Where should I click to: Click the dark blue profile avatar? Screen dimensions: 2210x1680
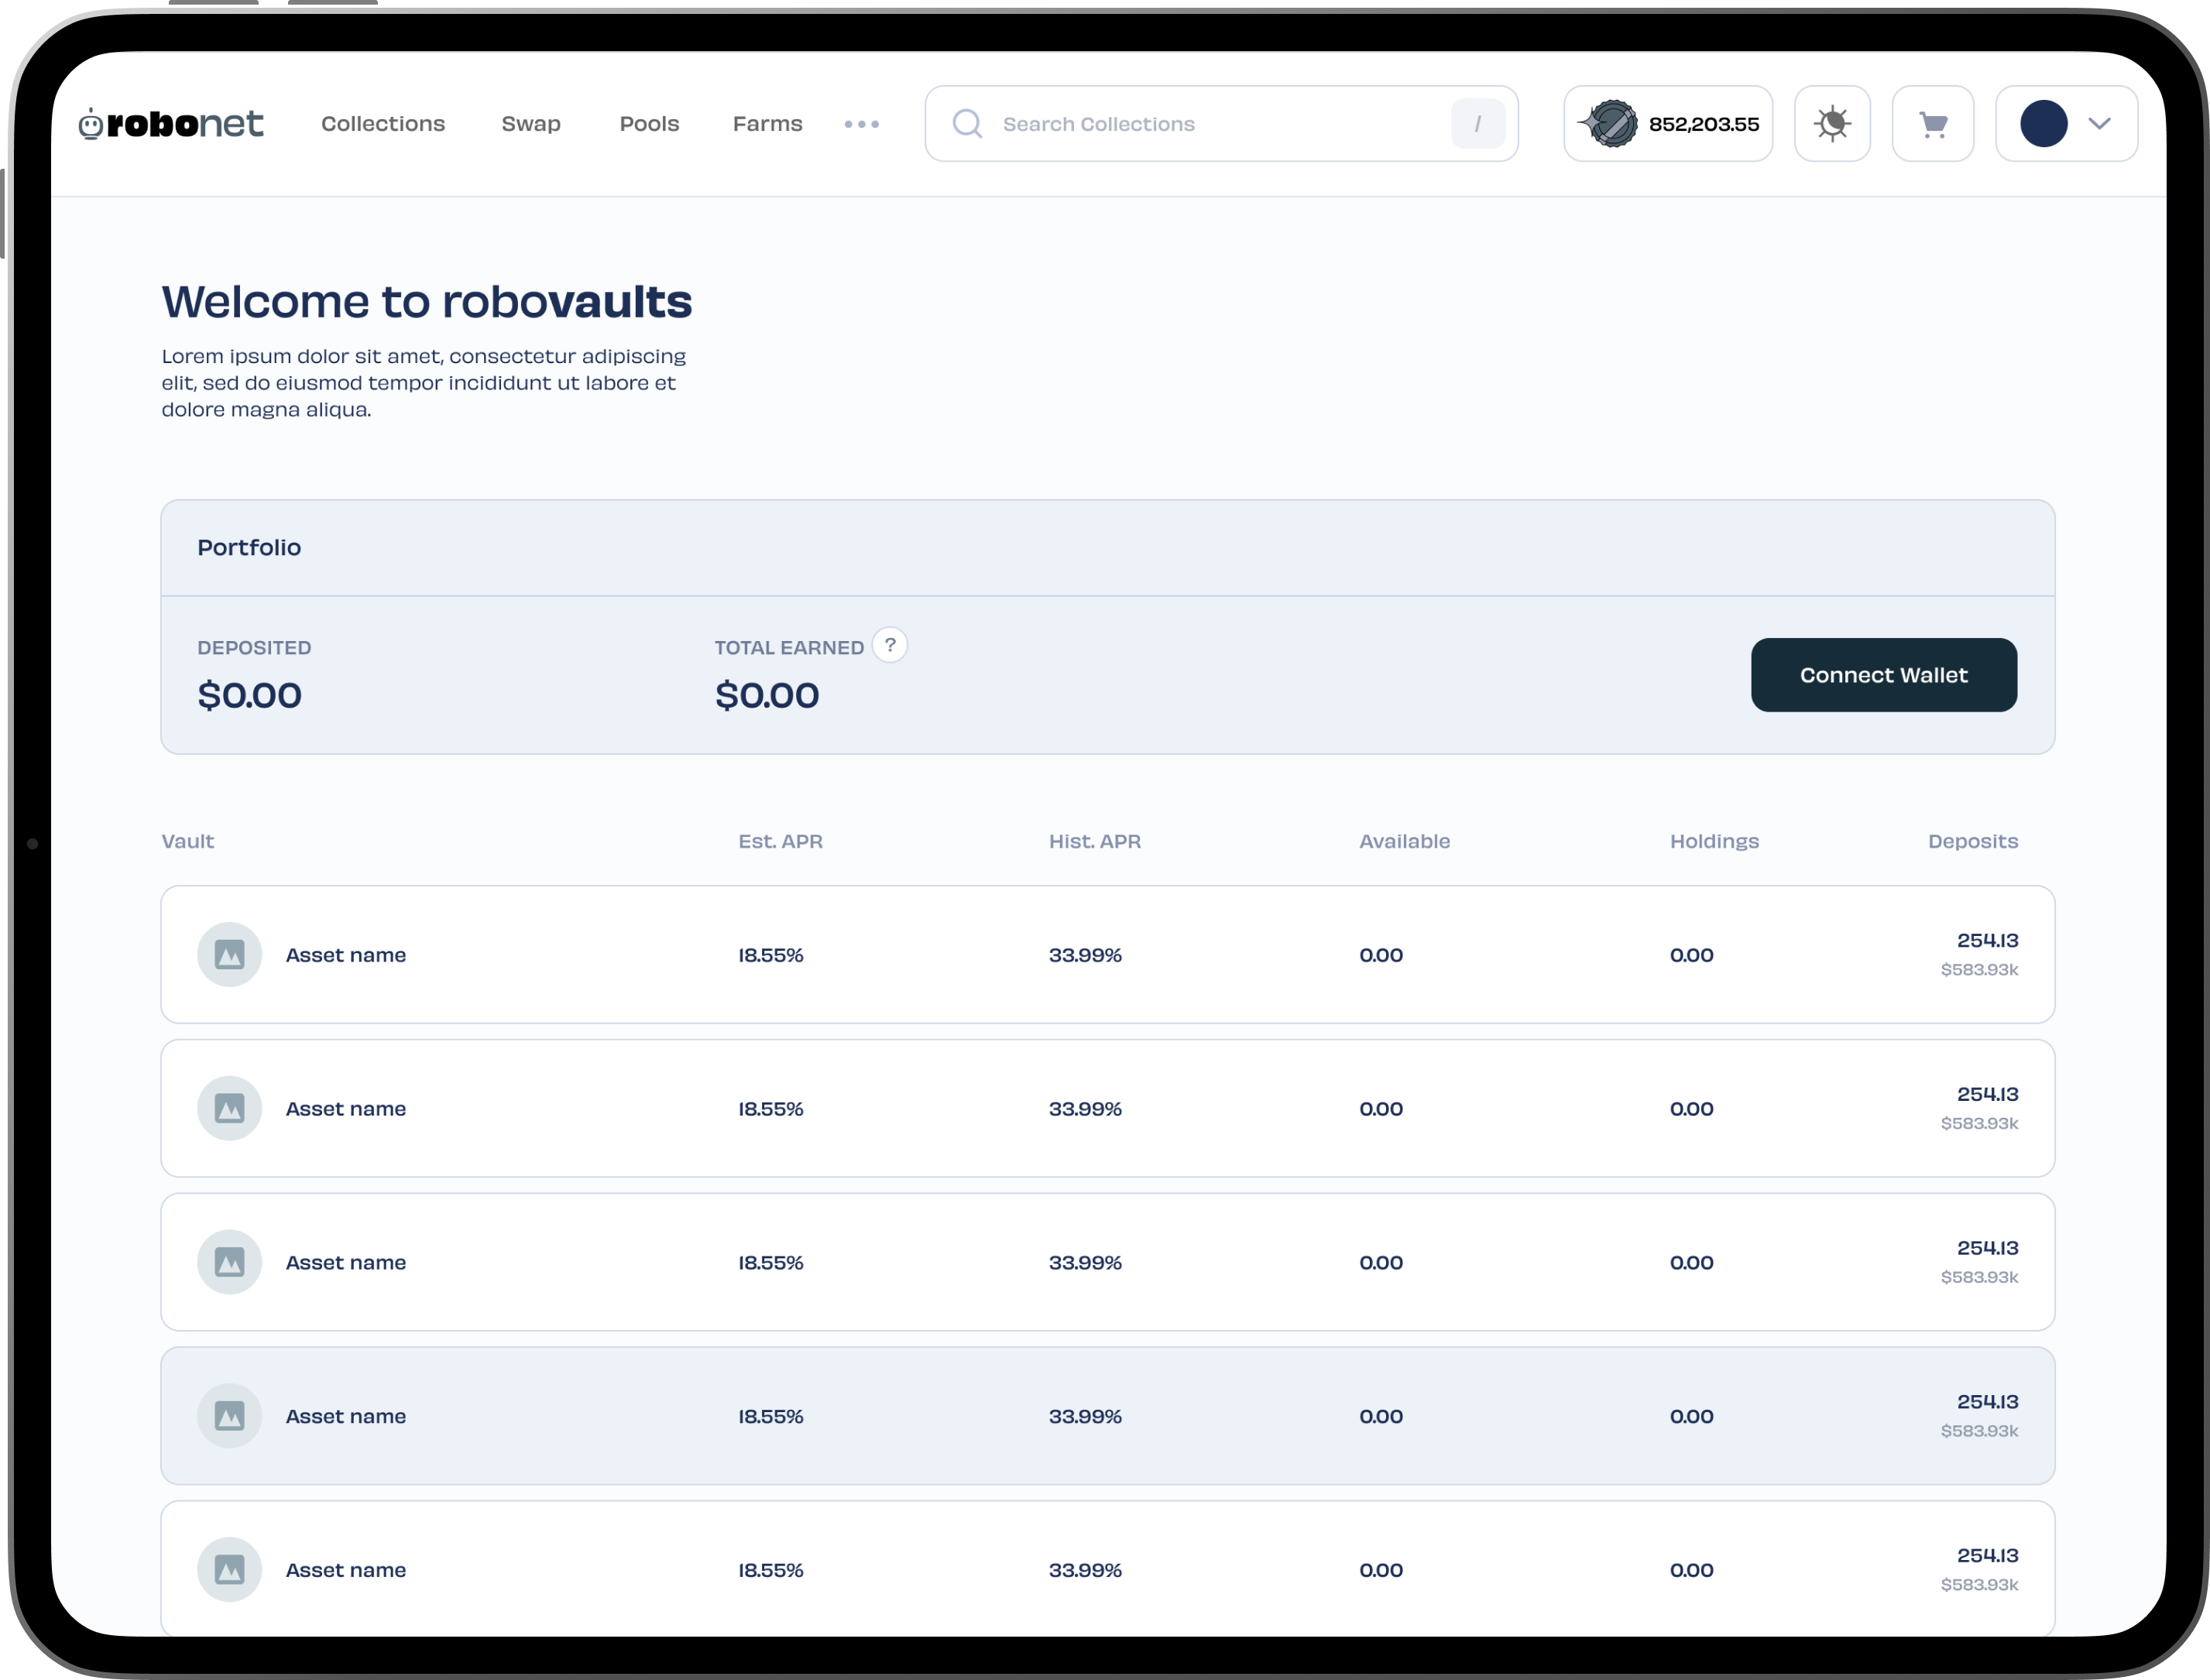pyautogui.click(x=2043, y=124)
